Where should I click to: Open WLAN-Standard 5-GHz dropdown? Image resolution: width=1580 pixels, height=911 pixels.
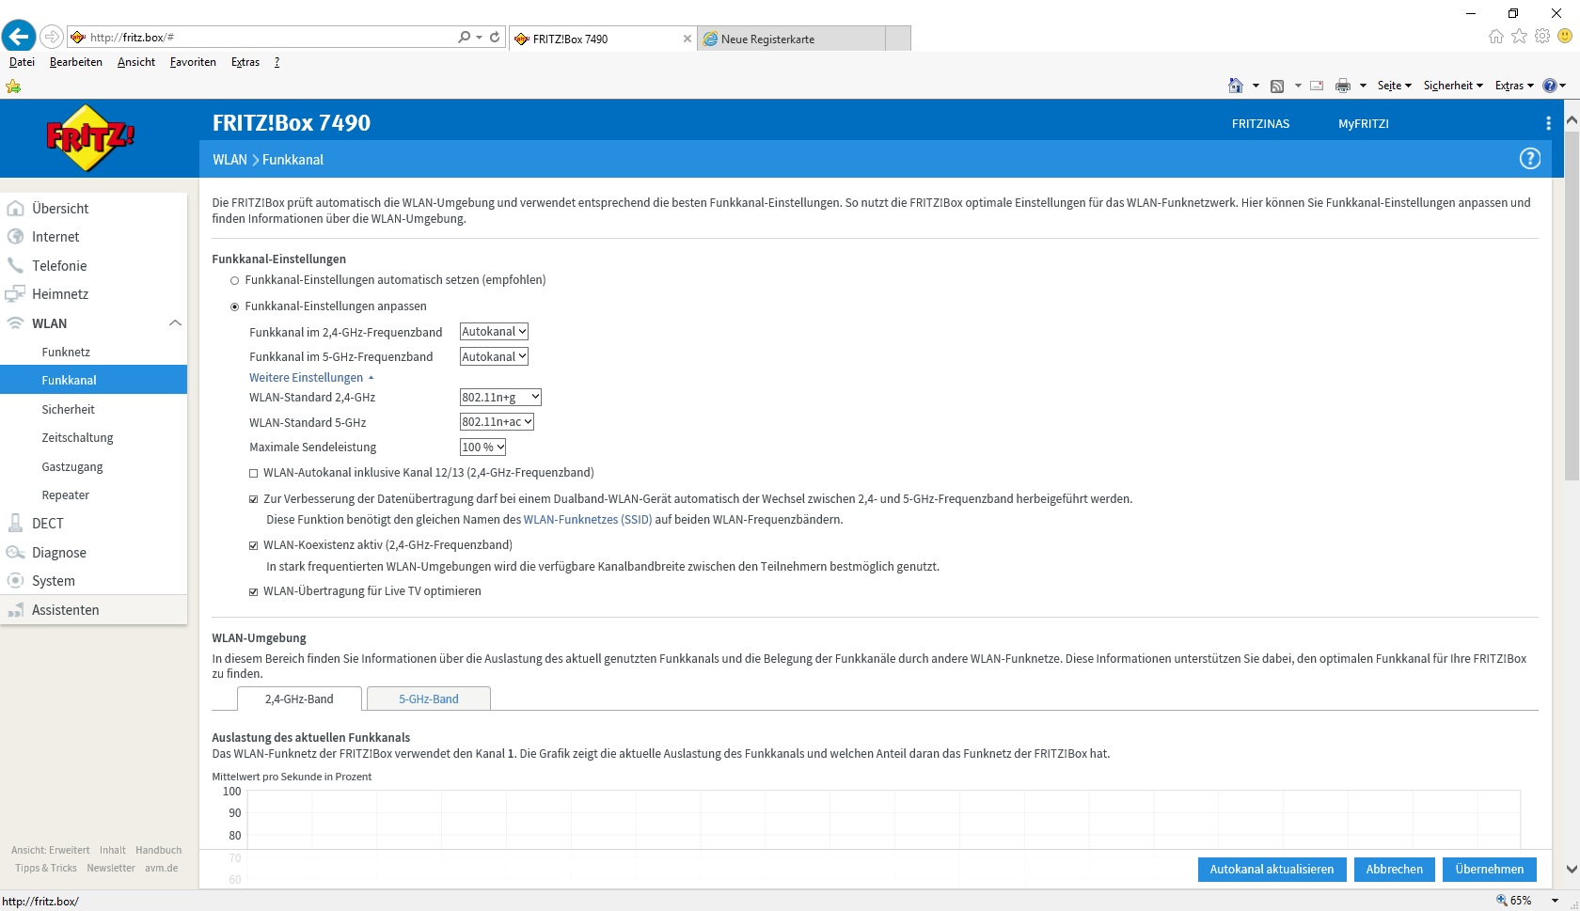point(497,422)
